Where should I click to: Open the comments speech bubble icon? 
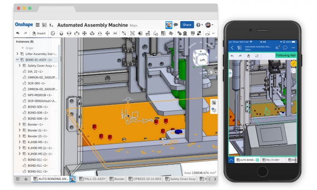tap(176, 25)
